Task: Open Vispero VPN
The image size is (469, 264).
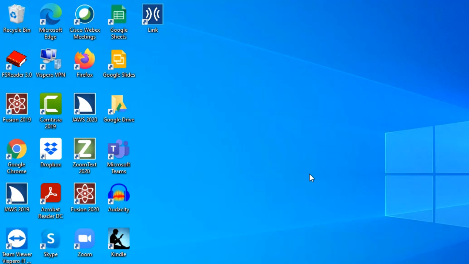Action: pos(51,59)
